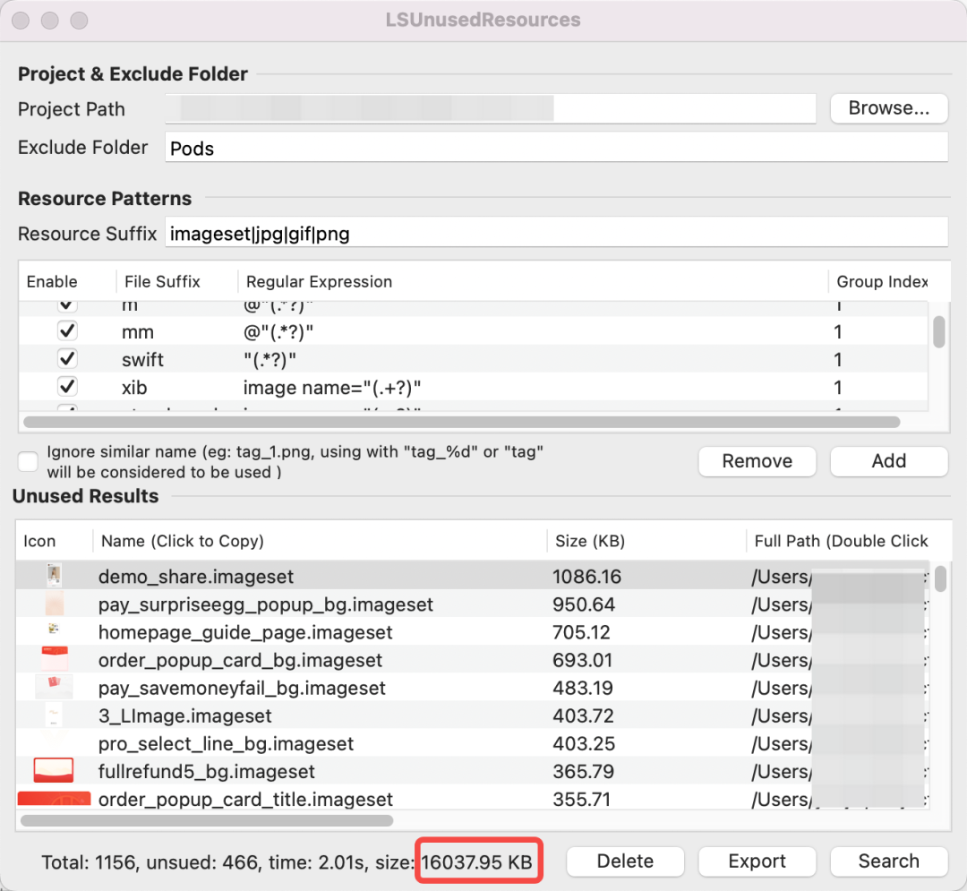This screenshot has height=891, width=967.
Task: Click the Browse... button
Action: 888,108
